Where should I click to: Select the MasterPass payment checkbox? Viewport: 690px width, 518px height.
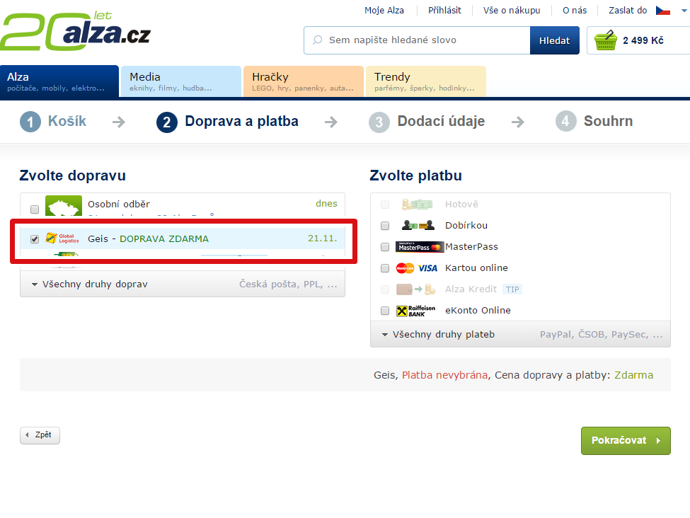tap(385, 247)
